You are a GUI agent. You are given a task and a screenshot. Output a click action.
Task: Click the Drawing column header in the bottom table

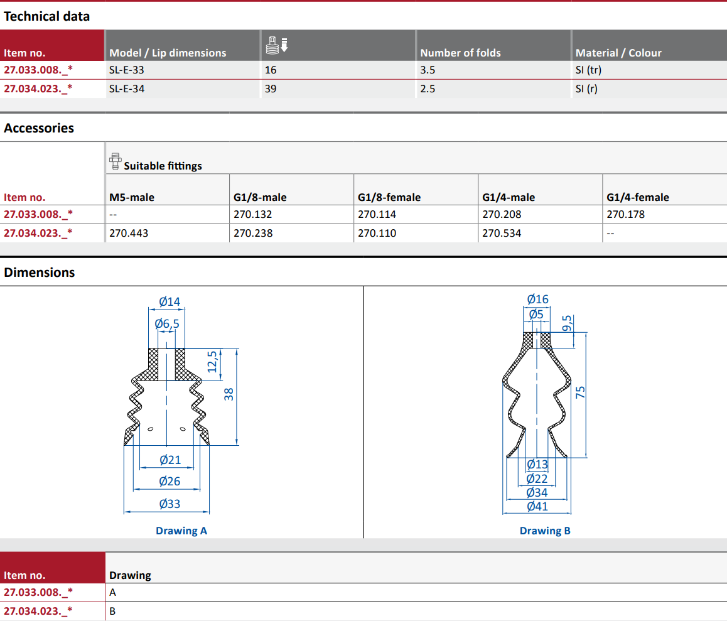tap(130, 575)
